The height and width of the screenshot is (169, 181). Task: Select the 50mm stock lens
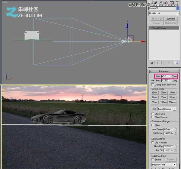[172, 97]
